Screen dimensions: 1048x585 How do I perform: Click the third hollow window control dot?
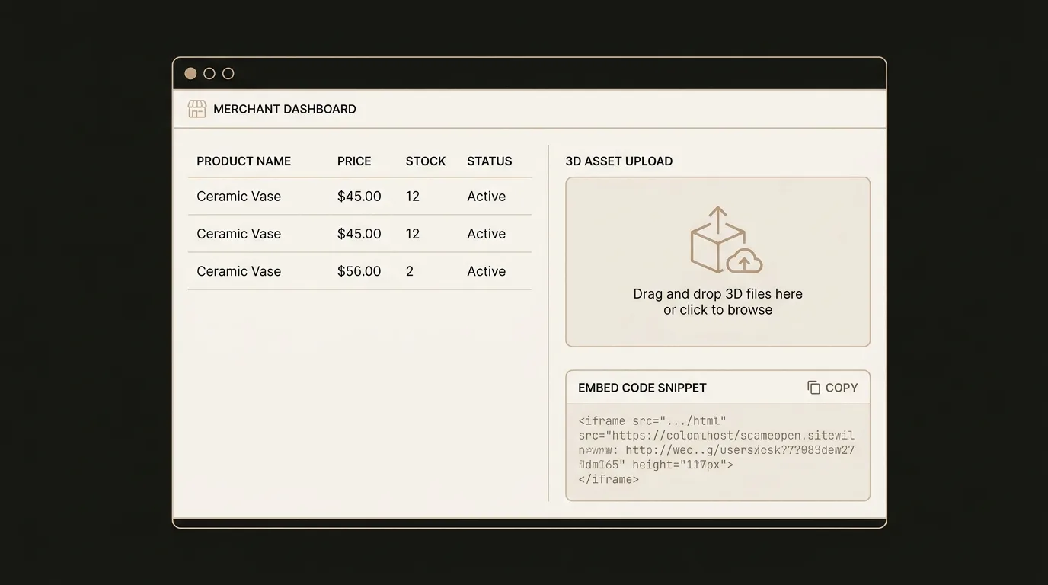point(228,73)
